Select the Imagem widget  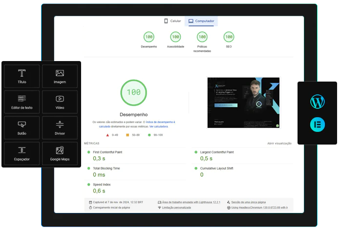(x=60, y=76)
